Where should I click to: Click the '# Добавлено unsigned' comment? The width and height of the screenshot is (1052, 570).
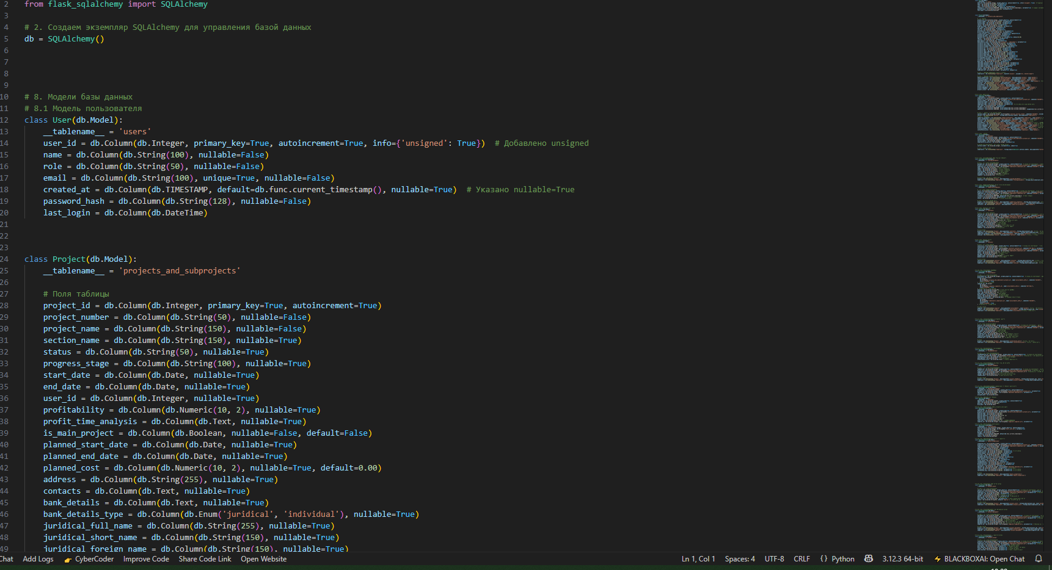tap(542, 143)
